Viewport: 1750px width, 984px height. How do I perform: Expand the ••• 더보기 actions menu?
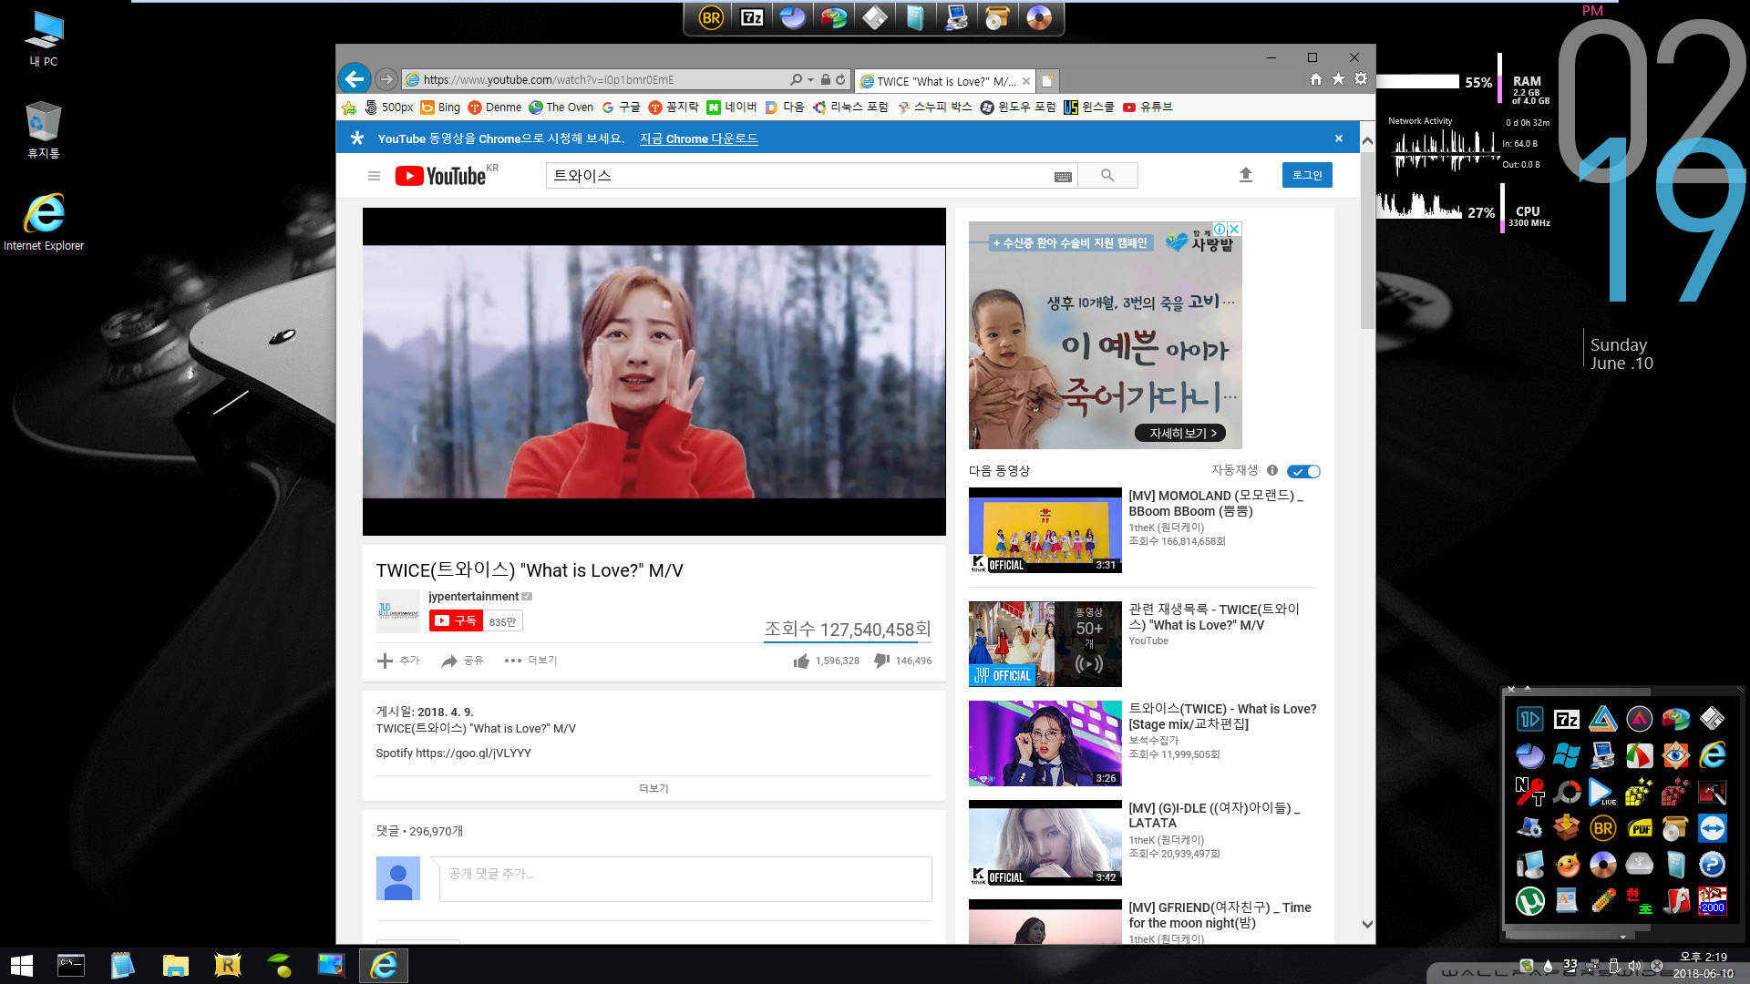point(530,661)
